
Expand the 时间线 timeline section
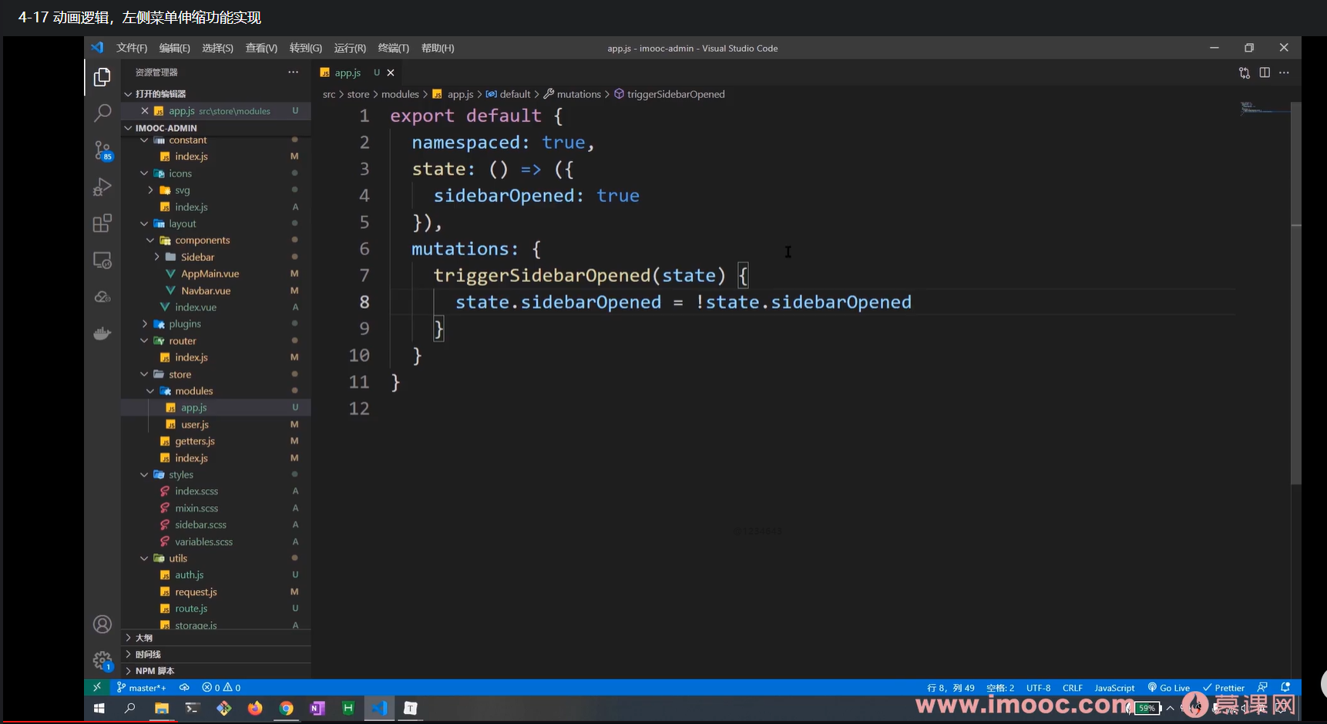click(216, 654)
